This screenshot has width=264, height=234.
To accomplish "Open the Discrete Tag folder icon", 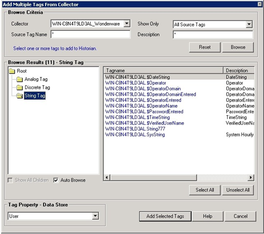I will click(x=19, y=88).
